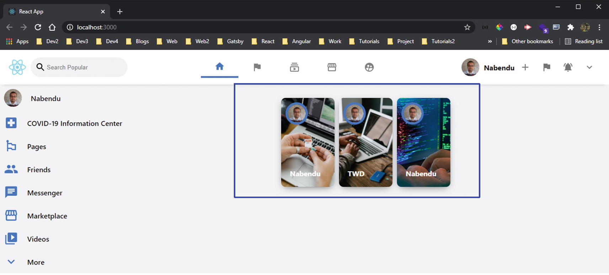The image size is (609, 275).
Task: Click the plus icon next to Nabendu
Action: 525,67
